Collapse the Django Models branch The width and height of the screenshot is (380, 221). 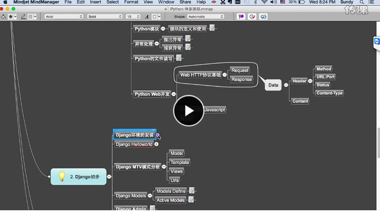[150, 195]
